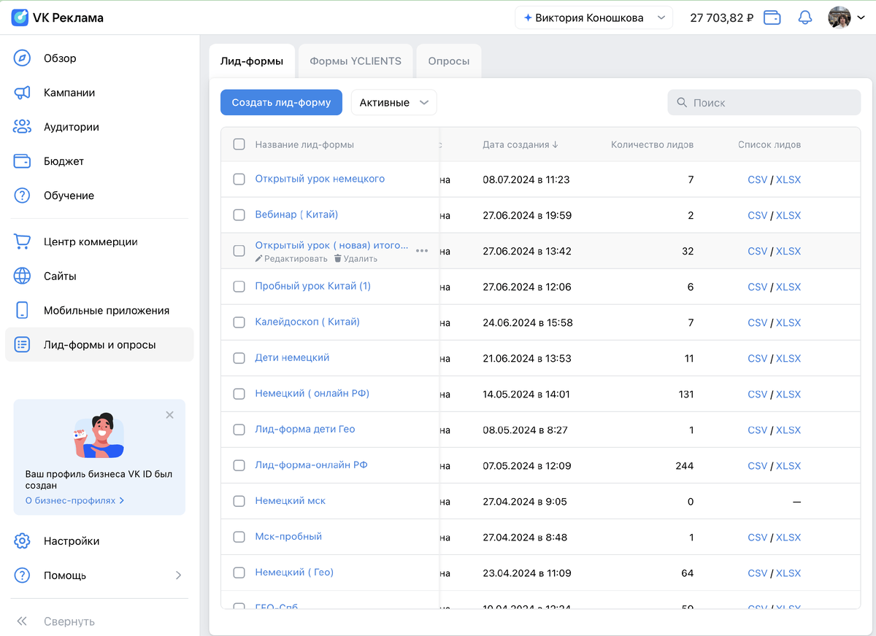Click the Поиск search field

click(764, 103)
